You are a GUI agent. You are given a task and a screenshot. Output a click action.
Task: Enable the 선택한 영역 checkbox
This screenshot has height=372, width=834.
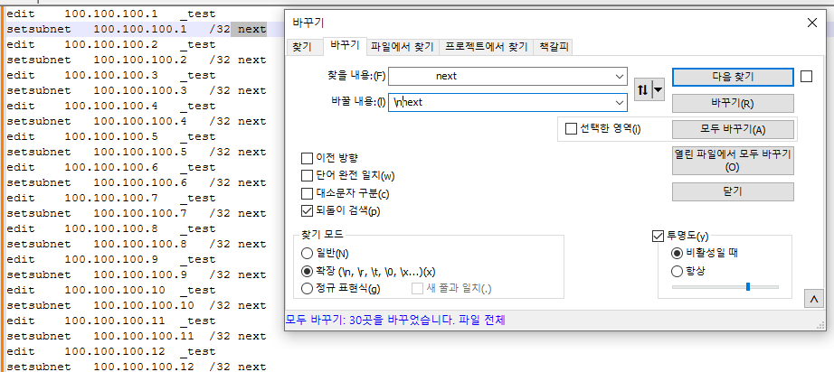pyautogui.click(x=571, y=129)
